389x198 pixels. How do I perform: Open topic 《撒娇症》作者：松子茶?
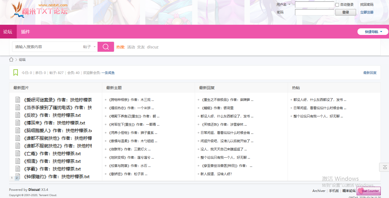128,174
